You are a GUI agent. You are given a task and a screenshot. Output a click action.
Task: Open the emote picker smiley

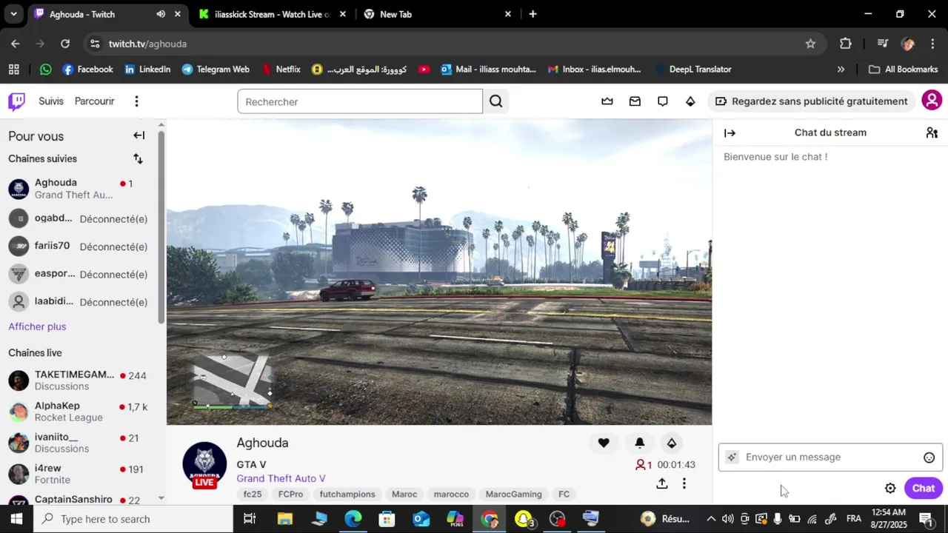point(929,457)
